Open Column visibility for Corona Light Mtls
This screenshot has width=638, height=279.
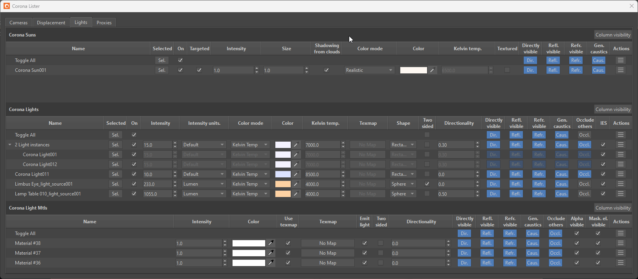(x=613, y=208)
